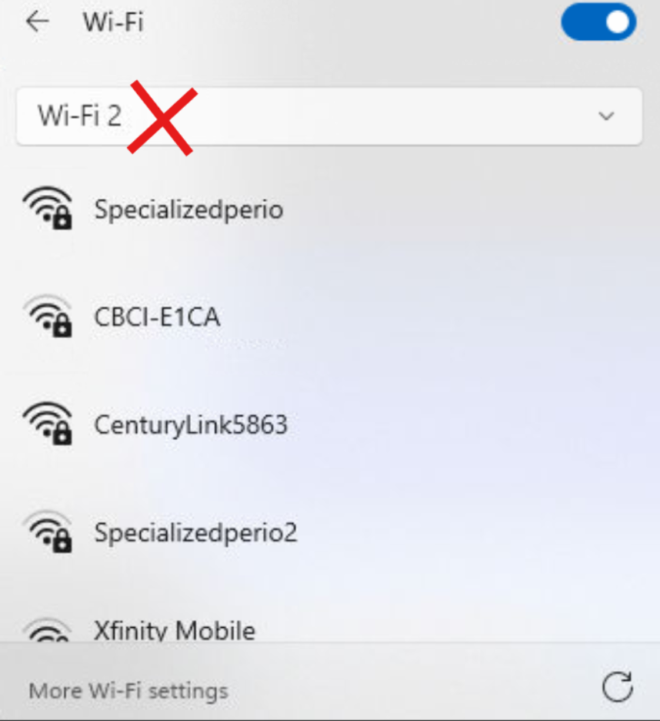Click the signal icon next to Specializedperio2
Viewport: 660px width, 721px height.
pos(48,532)
